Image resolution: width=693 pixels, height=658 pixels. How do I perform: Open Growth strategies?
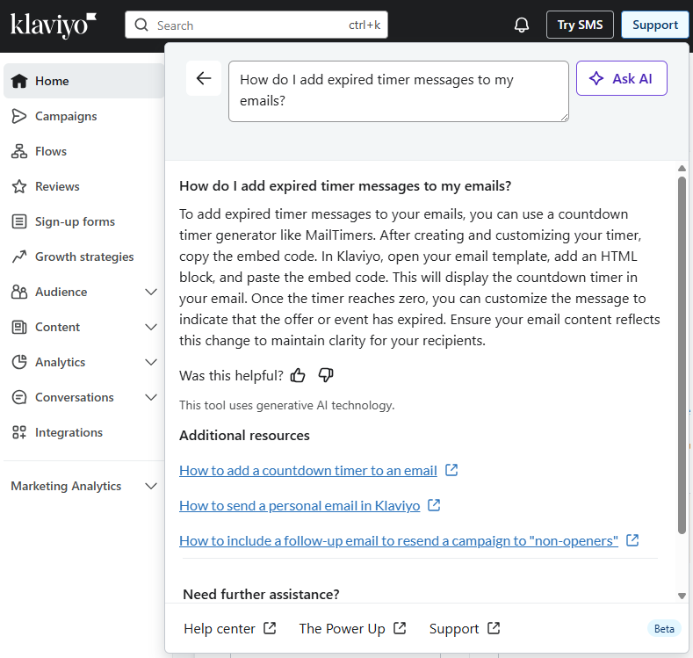coord(84,257)
